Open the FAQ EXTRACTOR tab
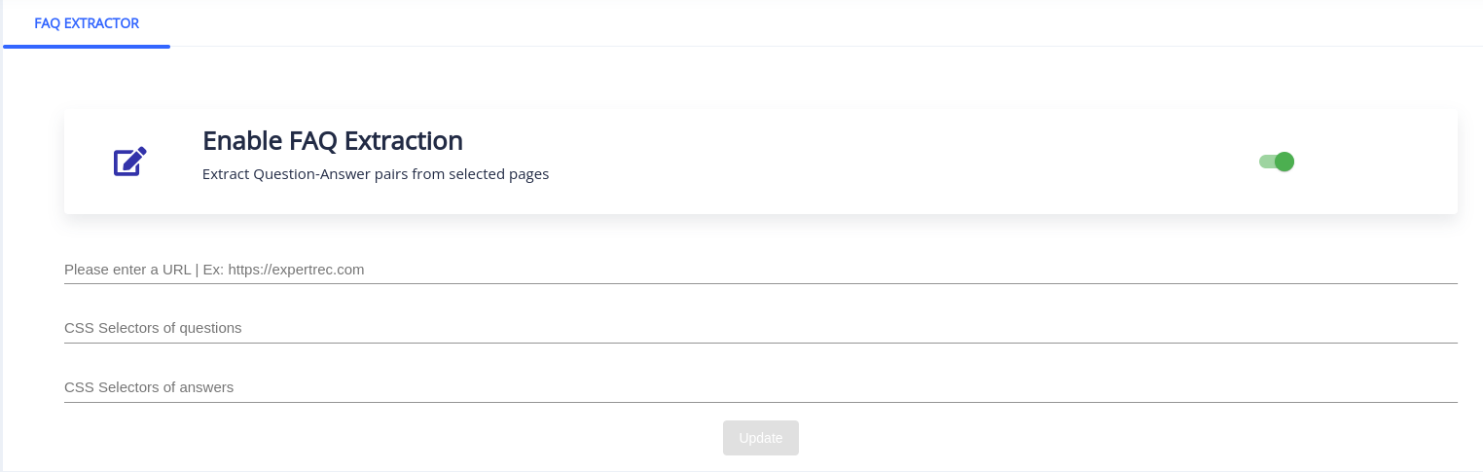This screenshot has width=1483, height=472. [87, 23]
